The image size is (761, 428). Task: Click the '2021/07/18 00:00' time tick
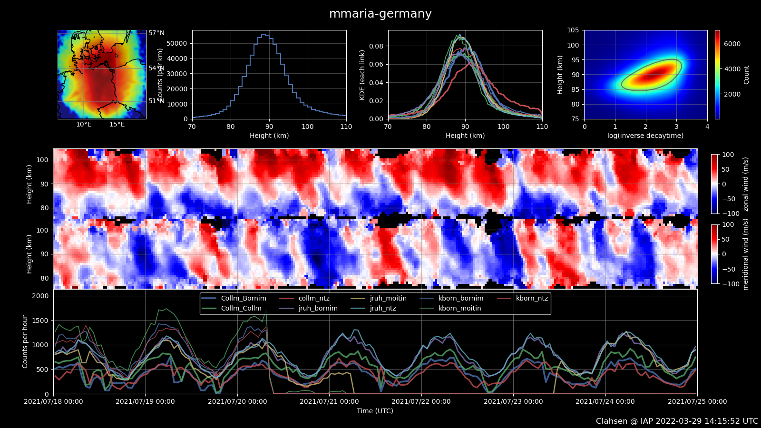coord(53,401)
